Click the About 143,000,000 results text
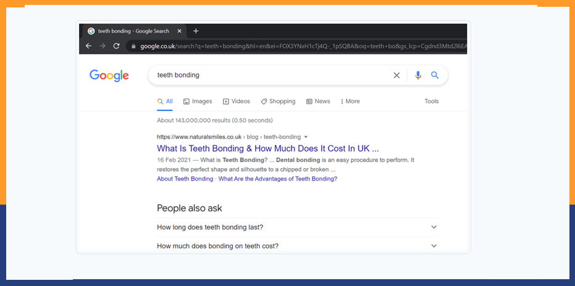 (x=215, y=120)
